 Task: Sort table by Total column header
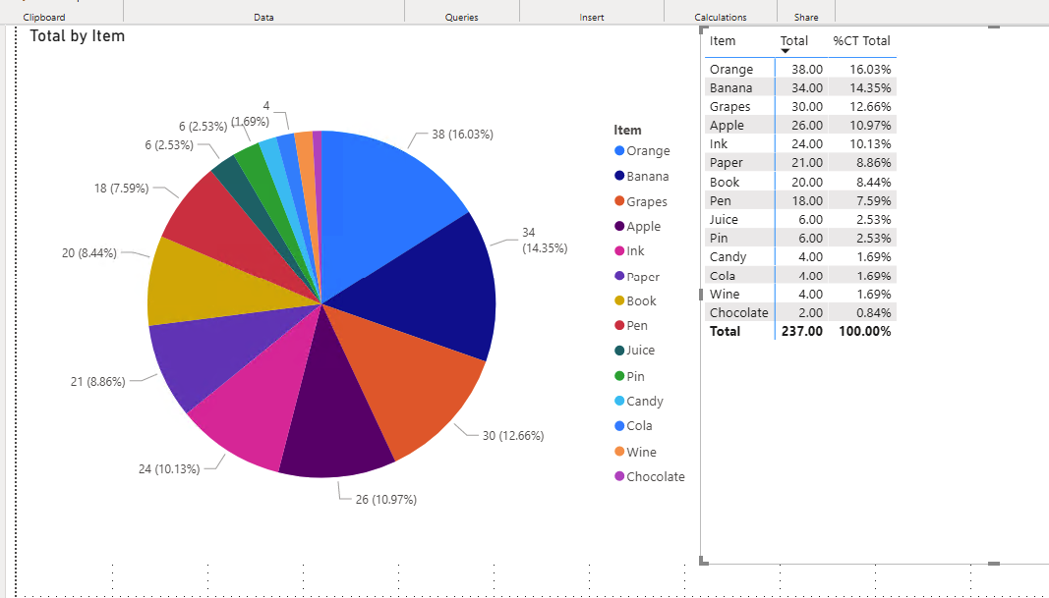tap(794, 41)
